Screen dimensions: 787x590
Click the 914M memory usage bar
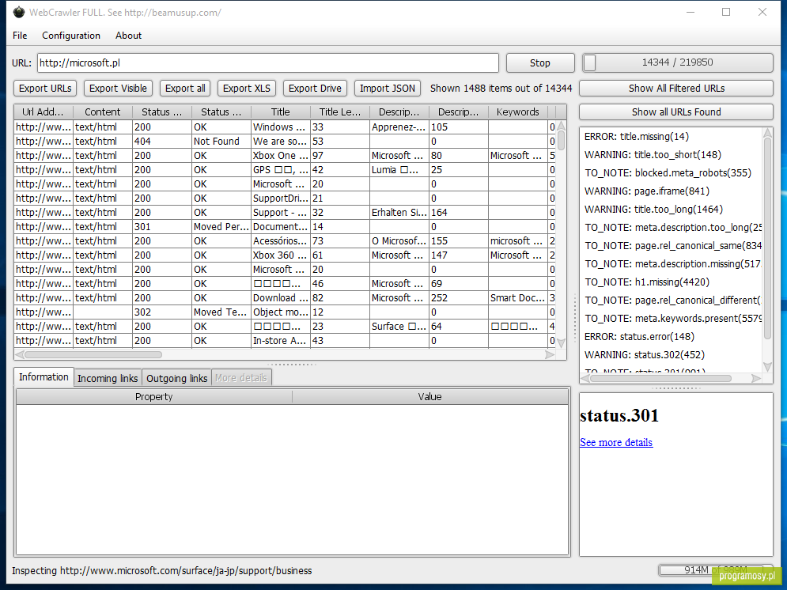pos(716,570)
